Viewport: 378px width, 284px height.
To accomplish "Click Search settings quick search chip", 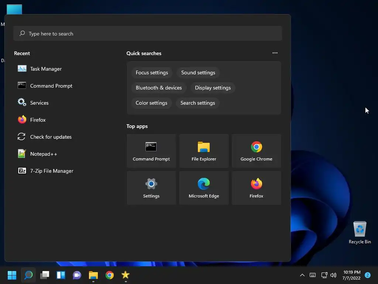I will 198,103.
